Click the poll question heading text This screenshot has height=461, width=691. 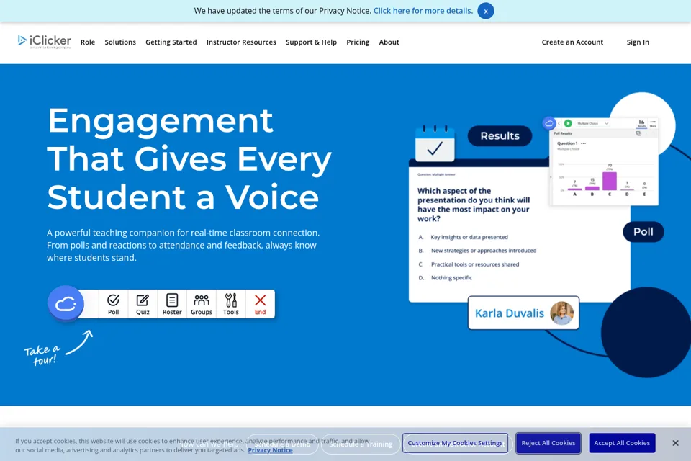click(x=474, y=205)
